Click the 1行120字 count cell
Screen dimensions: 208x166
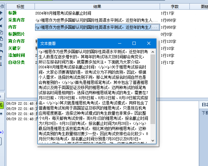point(168,41)
